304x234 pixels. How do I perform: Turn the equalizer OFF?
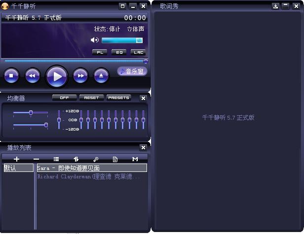(64, 98)
